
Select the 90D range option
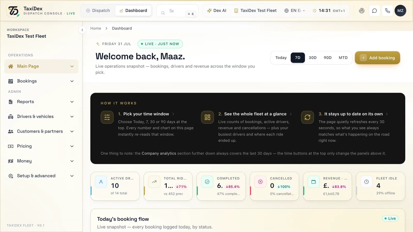(x=328, y=58)
